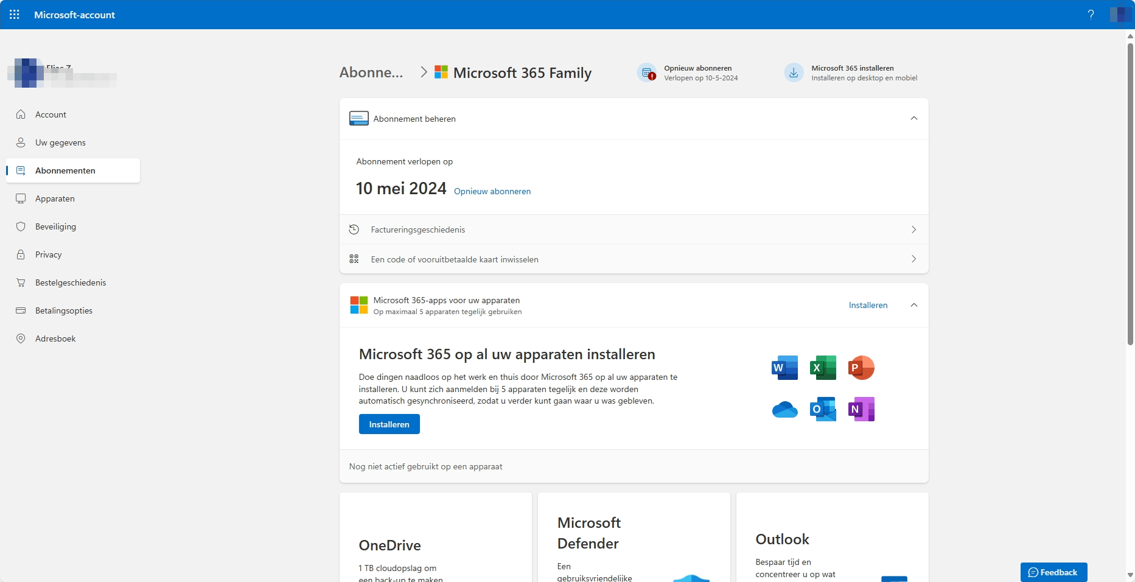Open Beveiliging in the sidebar

73,226
